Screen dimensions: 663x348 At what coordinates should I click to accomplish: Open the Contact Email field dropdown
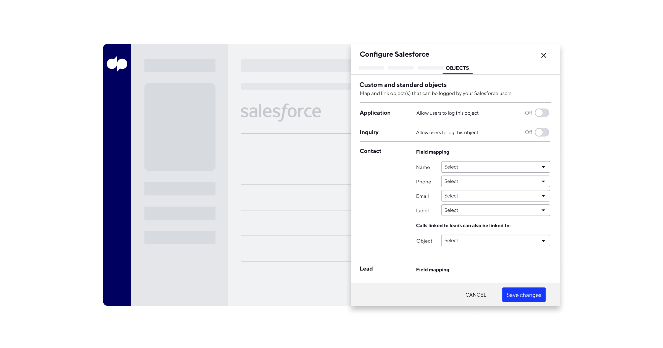click(x=495, y=196)
